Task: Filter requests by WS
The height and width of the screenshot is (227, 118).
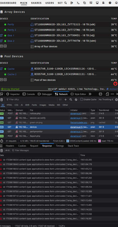Action: [58, 105]
